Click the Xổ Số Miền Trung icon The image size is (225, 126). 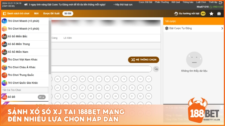coord(4,44)
